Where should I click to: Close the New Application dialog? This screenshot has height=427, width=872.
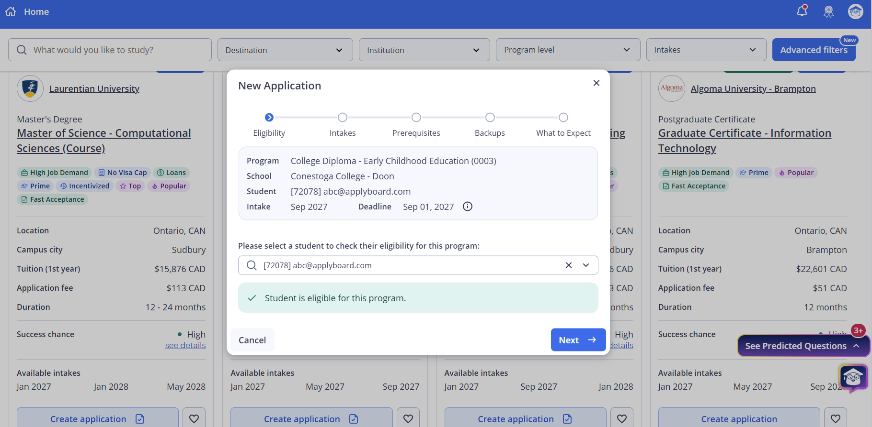596,83
